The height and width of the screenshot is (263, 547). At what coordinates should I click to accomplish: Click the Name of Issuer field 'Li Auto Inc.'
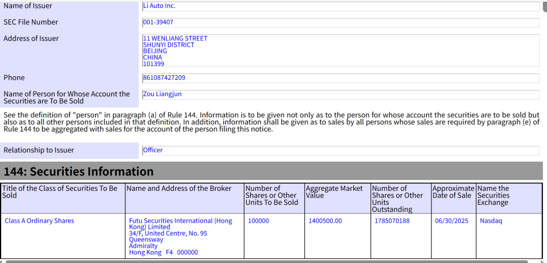point(341,6)
